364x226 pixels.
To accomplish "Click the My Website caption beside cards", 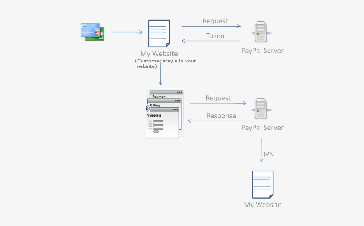I will [159, 54].
